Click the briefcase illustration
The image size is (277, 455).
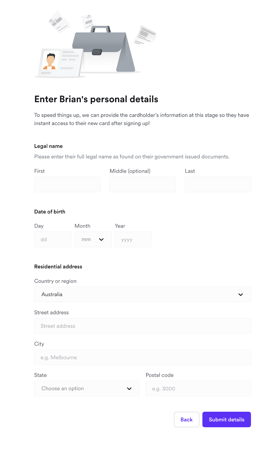[104, 49]
